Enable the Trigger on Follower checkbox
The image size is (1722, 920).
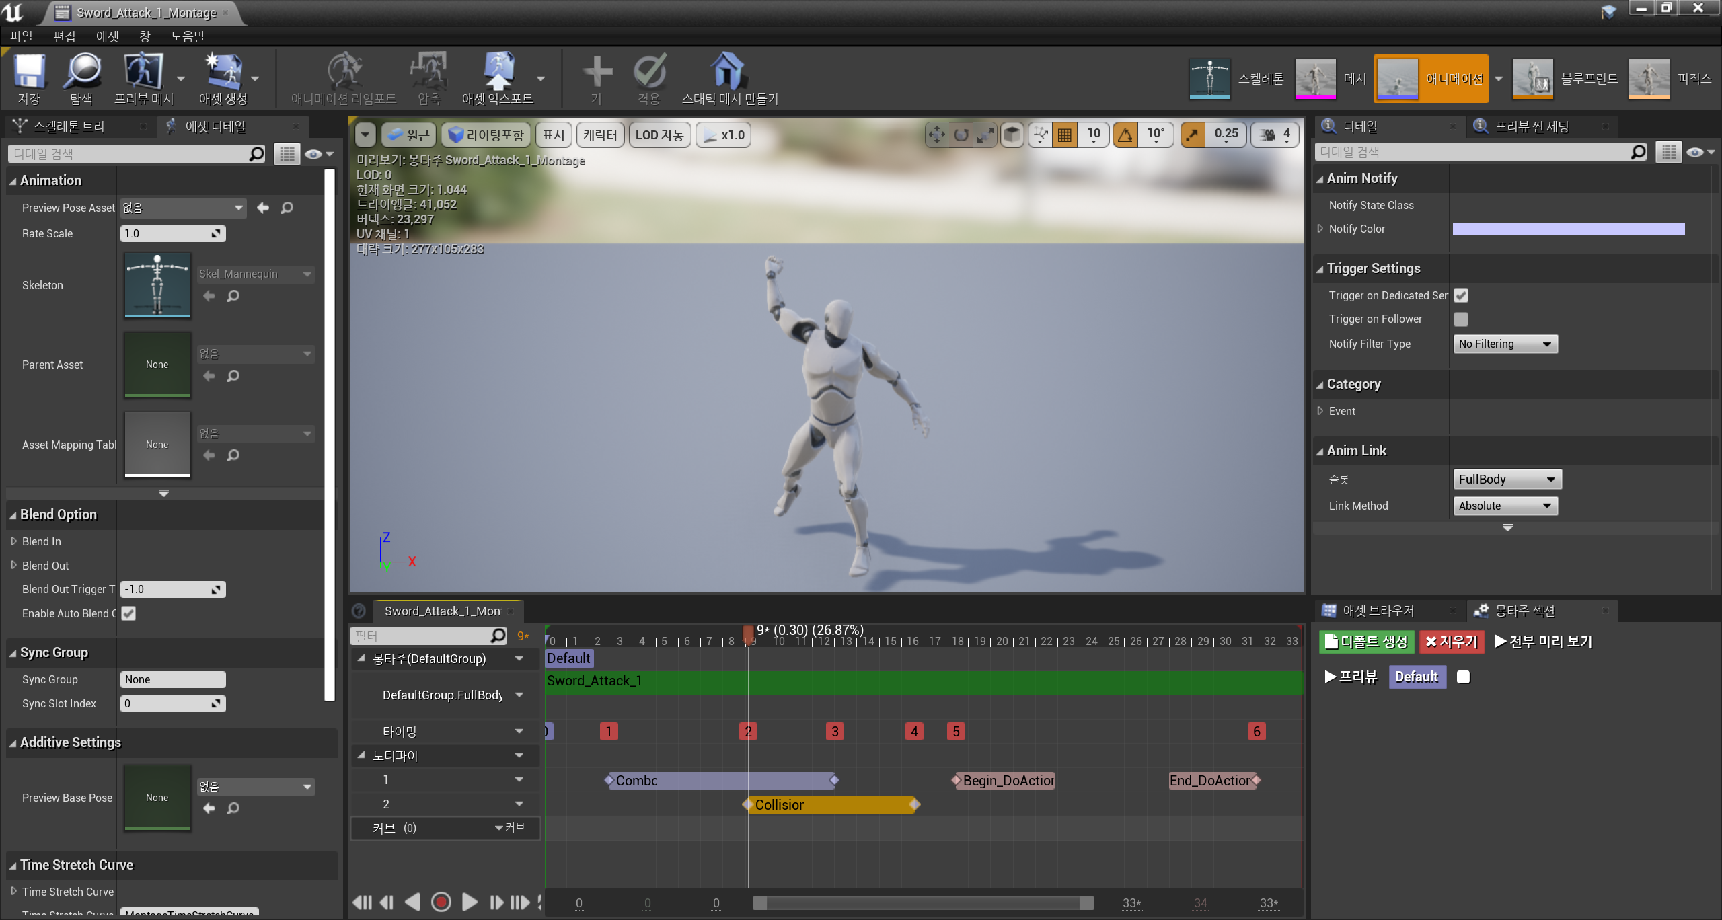[1461, 319]
